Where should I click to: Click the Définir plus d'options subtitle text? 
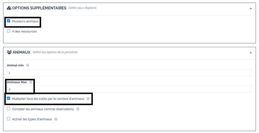(82, 8)
